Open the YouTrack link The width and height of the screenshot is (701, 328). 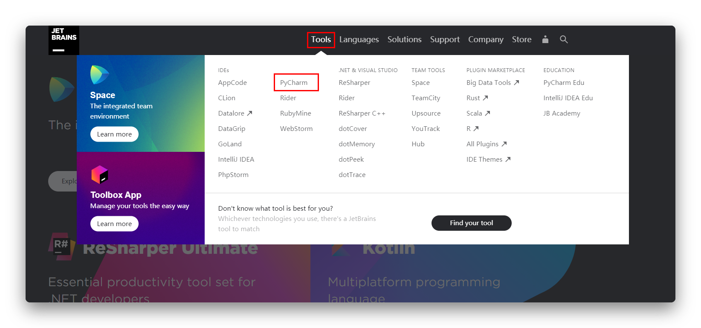click(426, 128)
